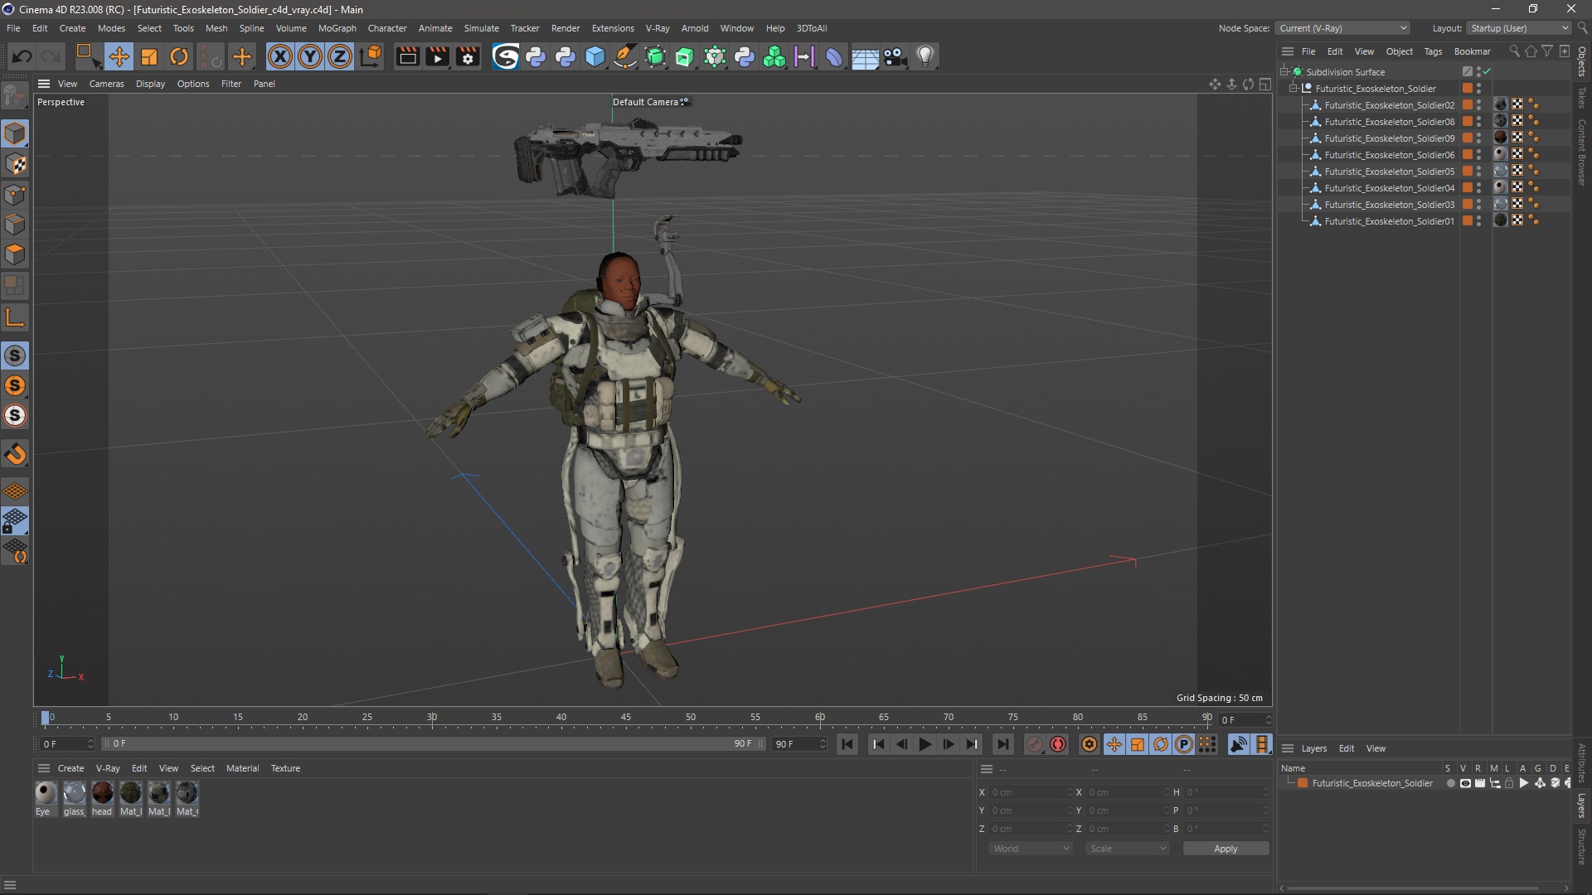
Task: Open material manager Texture menu
Action: tap(285, 768)
